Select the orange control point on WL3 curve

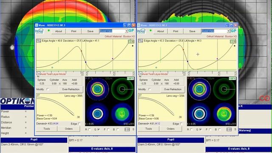click(x=81, y=51)
